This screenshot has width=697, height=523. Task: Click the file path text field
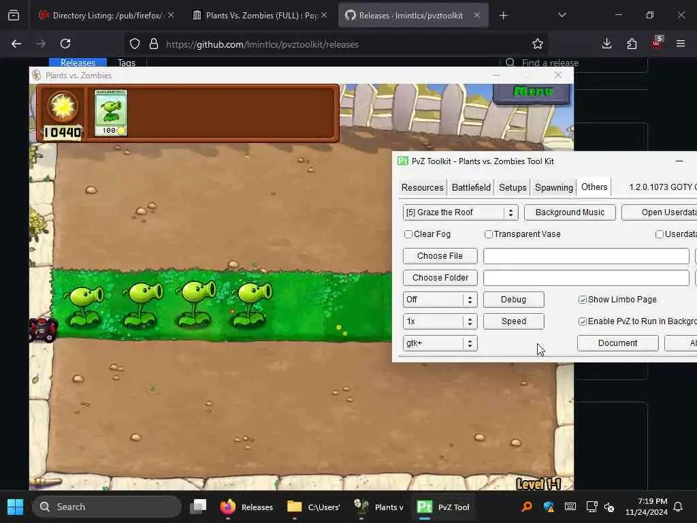pos(586,256)
